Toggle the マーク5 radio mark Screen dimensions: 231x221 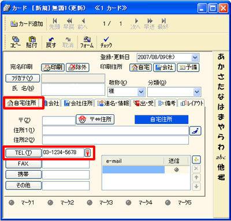click(x=168, y=203)
